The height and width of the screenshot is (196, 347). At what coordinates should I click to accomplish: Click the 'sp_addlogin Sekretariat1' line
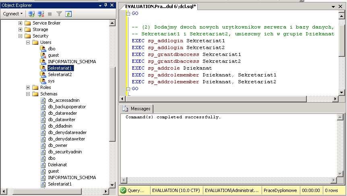pos(178,41)
